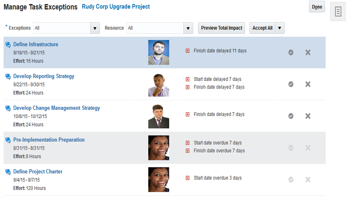Reject Develop Change Management Strategy exception
Image resolution: width=346 pixels, height=203 pixels.
[308, 116]
